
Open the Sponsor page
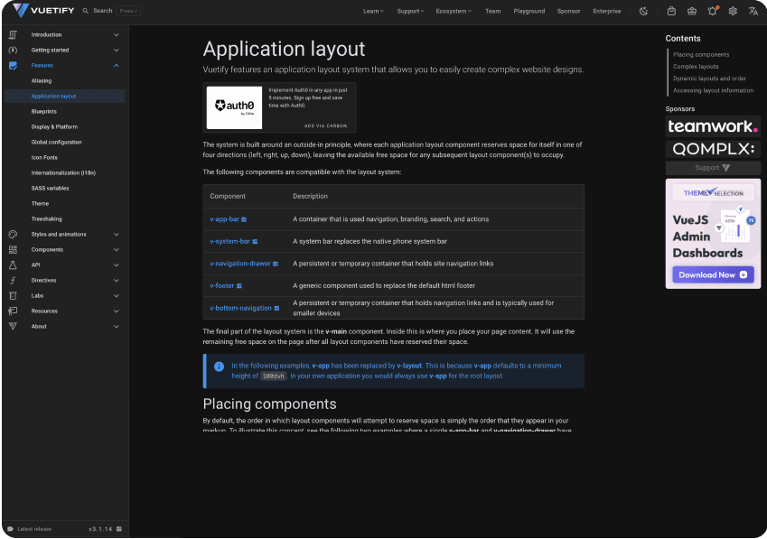pyautogui.click(x=569, y=11)
